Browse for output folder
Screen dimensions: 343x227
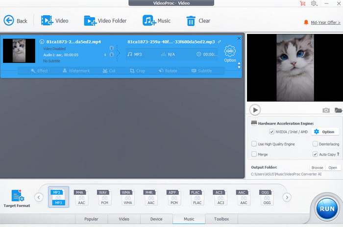click(x=317, y=168)
